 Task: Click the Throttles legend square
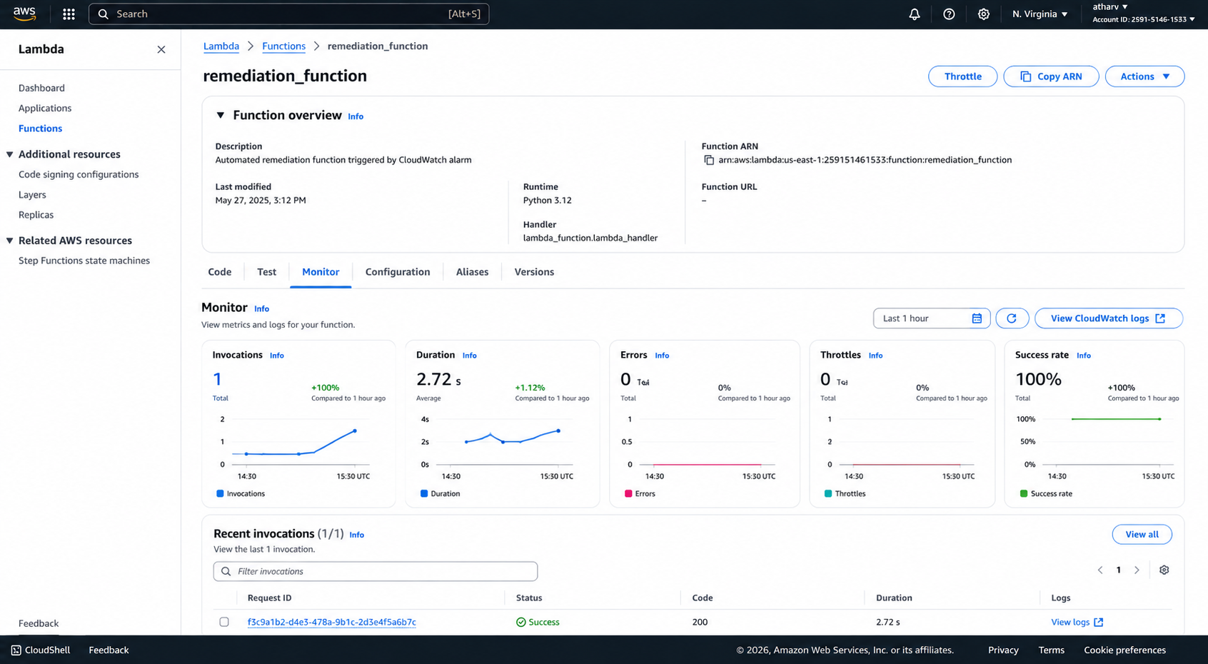(828, 493)
